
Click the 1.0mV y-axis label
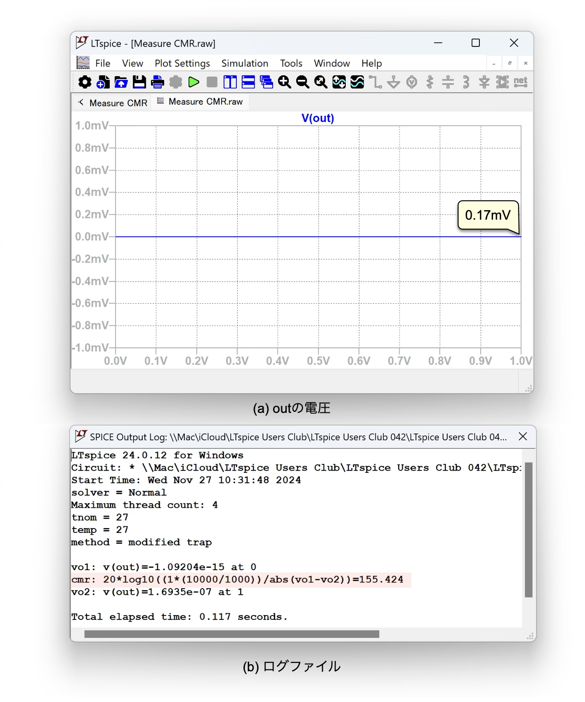(x=92, y=126)
